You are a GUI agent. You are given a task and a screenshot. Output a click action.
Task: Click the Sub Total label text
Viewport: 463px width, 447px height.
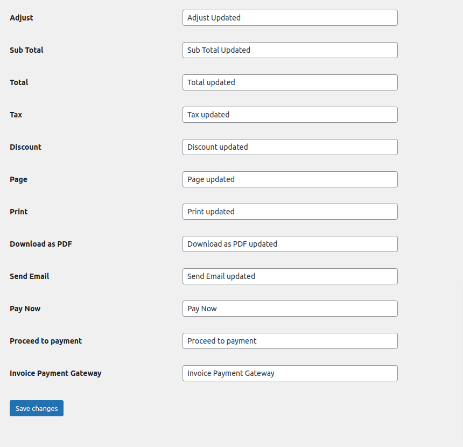pos(26,50)
